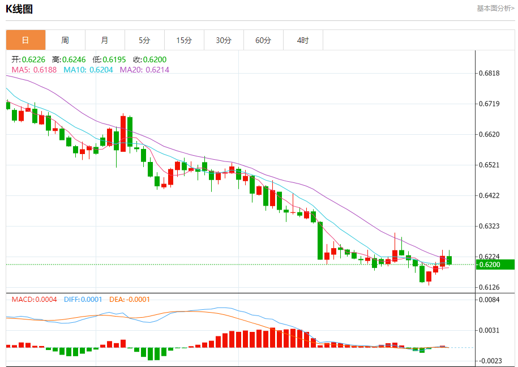Open the 30分 timeframe tab

[224, 40]
